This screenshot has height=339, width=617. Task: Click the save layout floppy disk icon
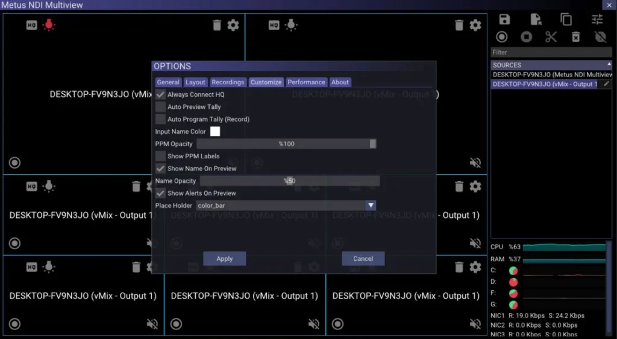[504, 19]
